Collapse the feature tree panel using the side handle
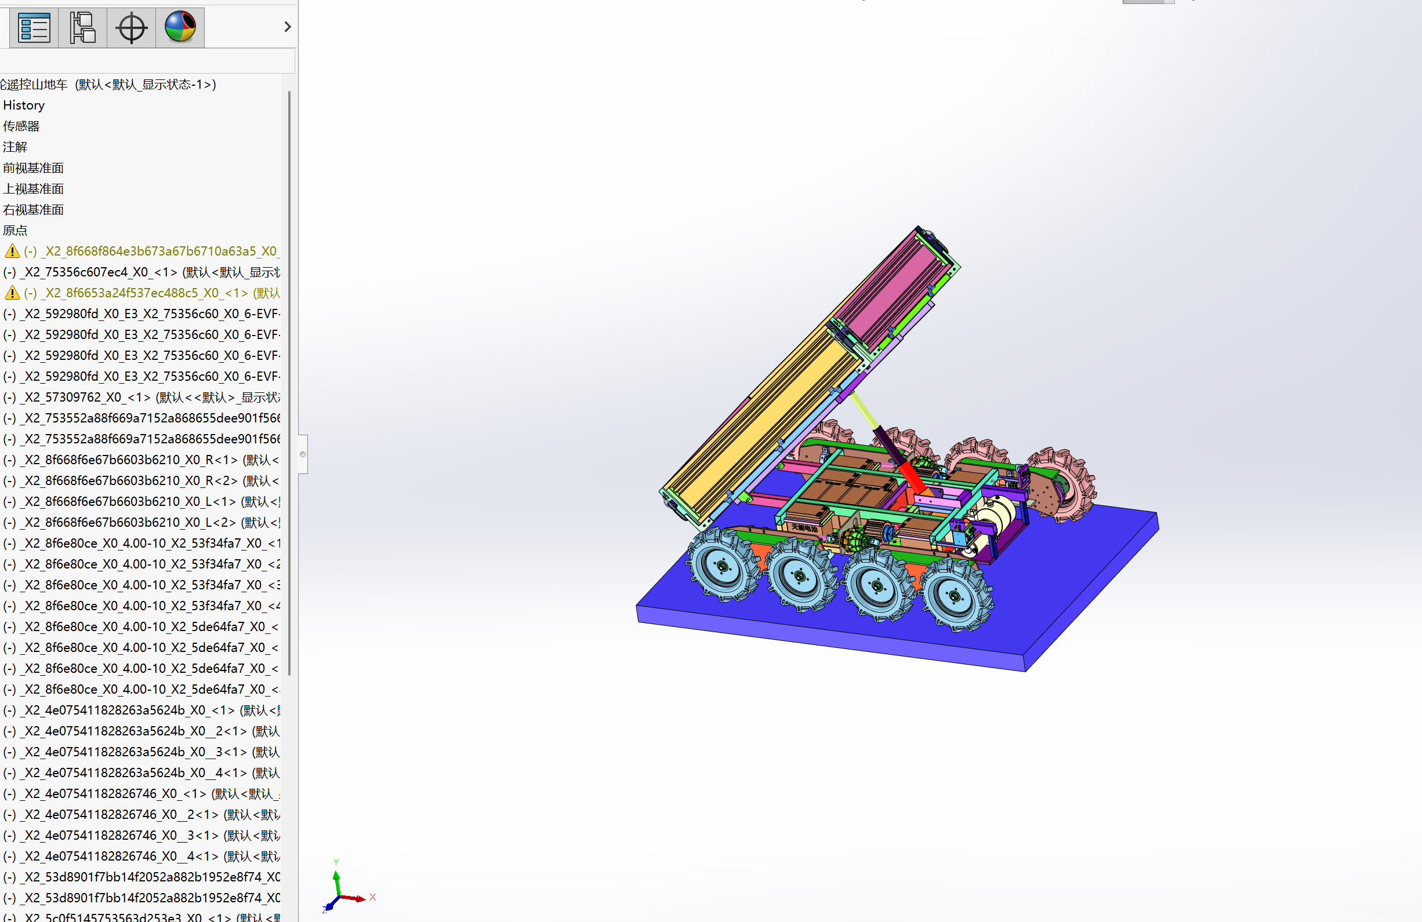The height and width of the screenshot is (922, 1422). [x=303, y=454]
